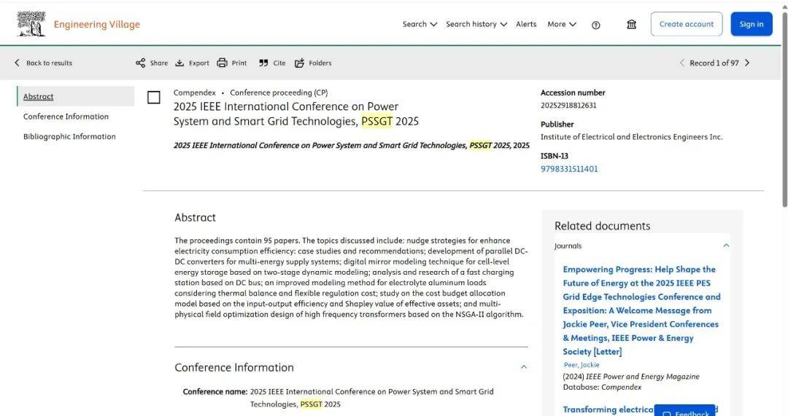Click the Print printer icon
The width and height of the screenshot is (788, 416).
click(222, 63)
